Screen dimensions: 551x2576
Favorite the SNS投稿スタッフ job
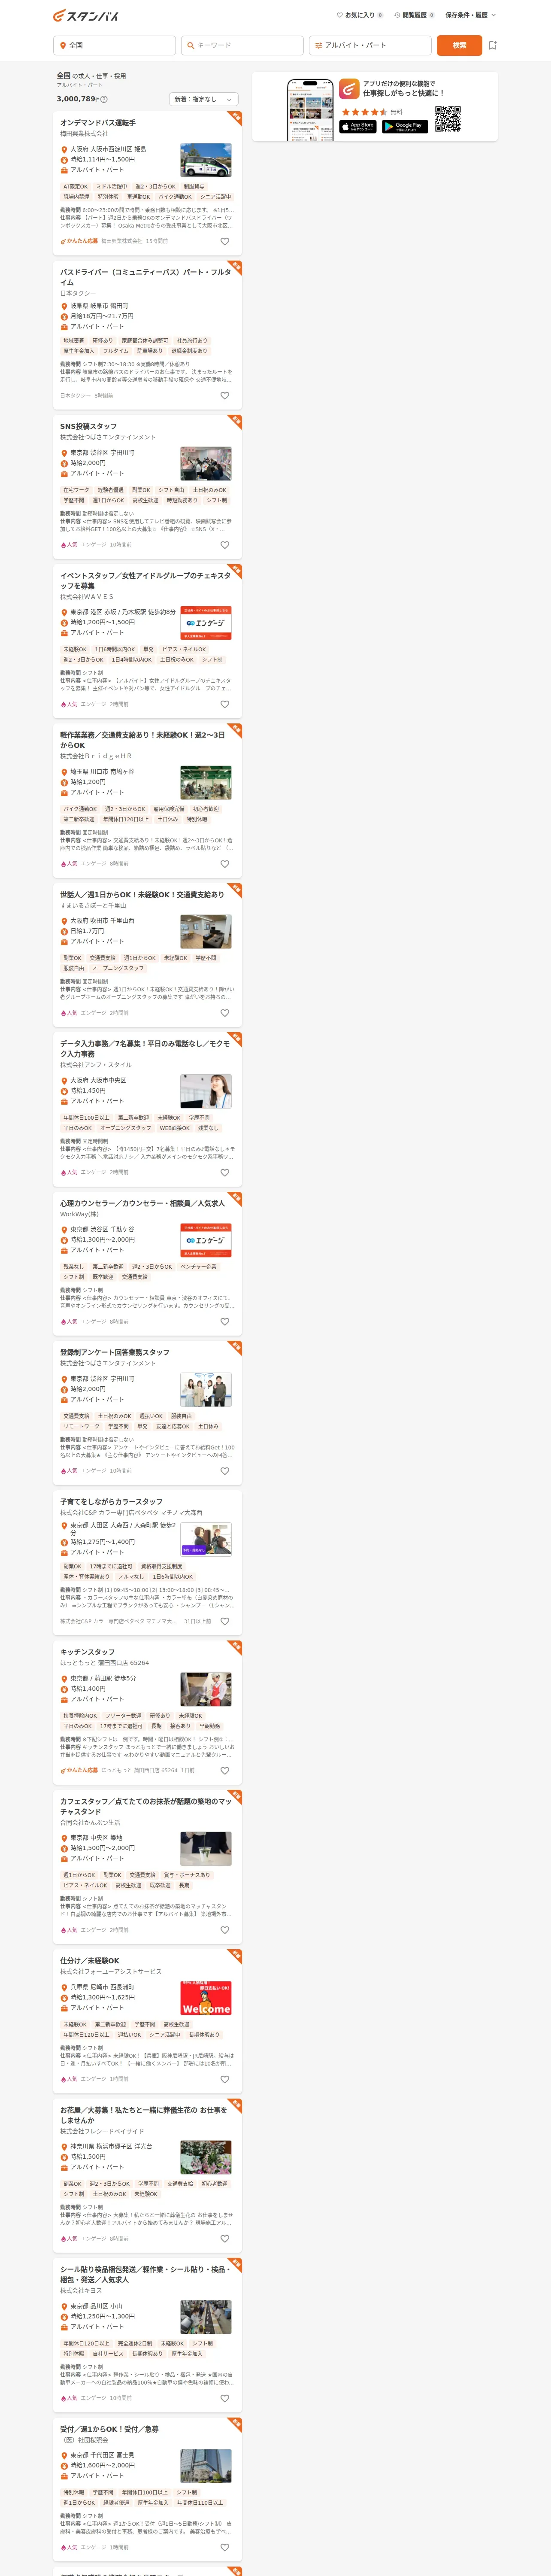pos(224,545)
